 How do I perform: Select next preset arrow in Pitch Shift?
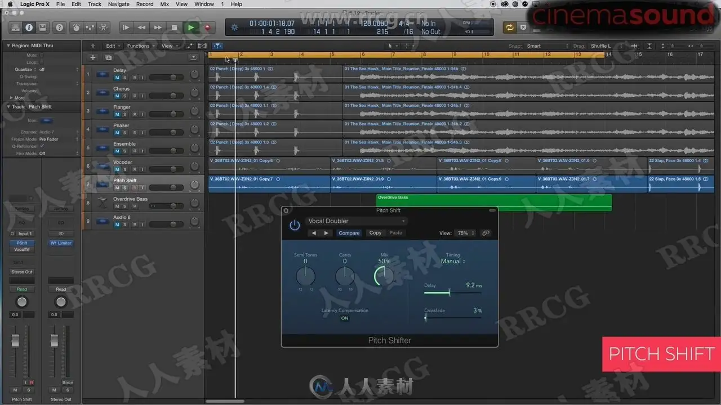(x=326, y=233)
